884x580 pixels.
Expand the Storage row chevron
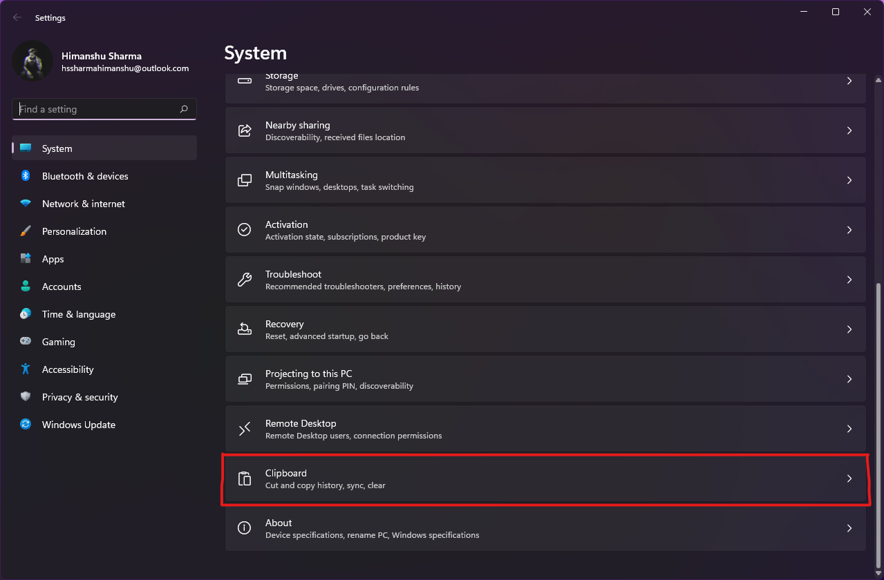point(849,81)
